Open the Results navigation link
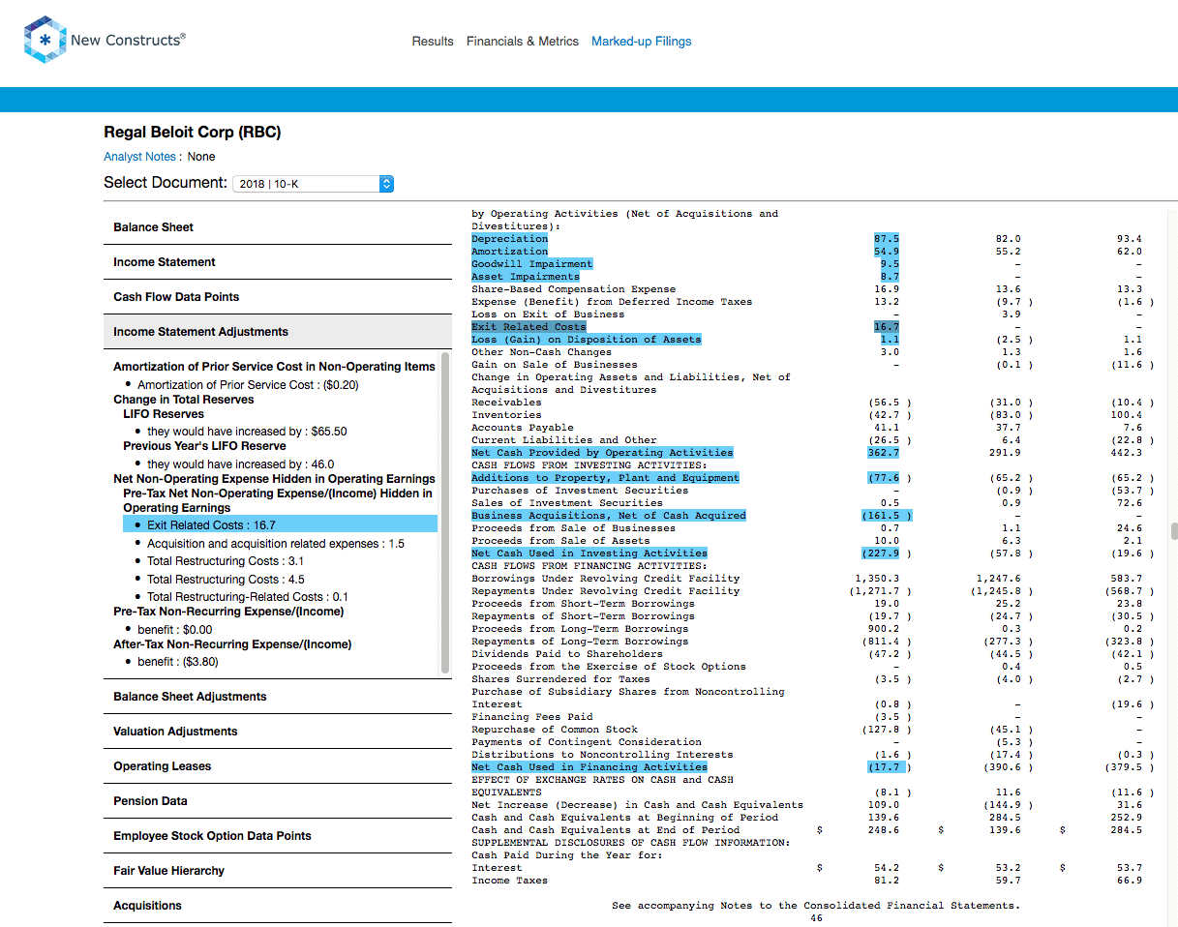This screenshot has height=927, width=1178. 433,42
